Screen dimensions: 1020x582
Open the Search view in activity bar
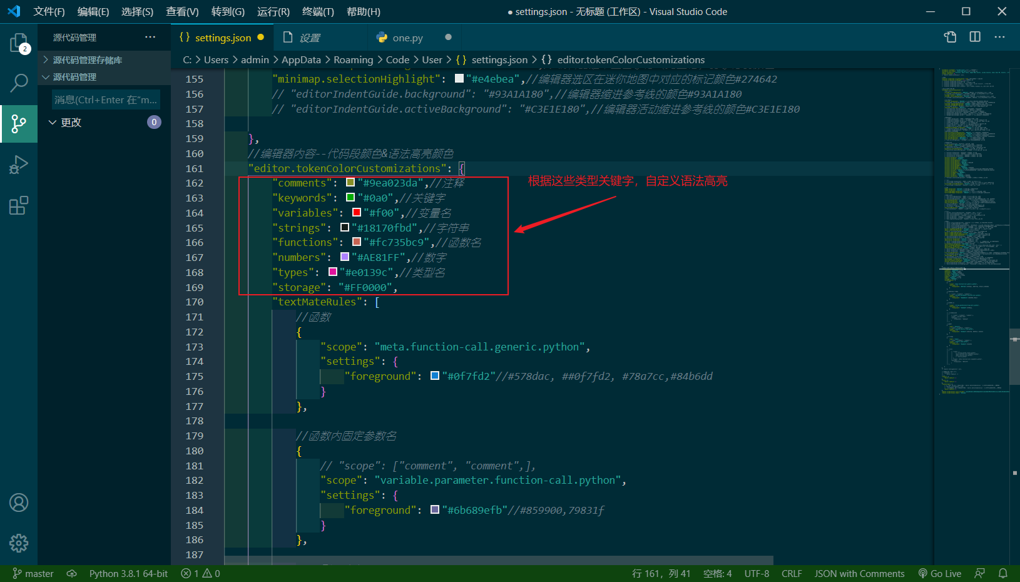pyautogui.click(x=19, y=83)
